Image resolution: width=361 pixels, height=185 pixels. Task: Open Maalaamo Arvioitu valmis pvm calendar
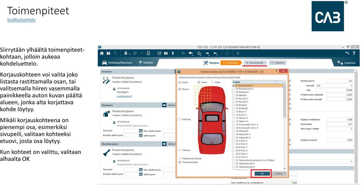tap(141, 135)
